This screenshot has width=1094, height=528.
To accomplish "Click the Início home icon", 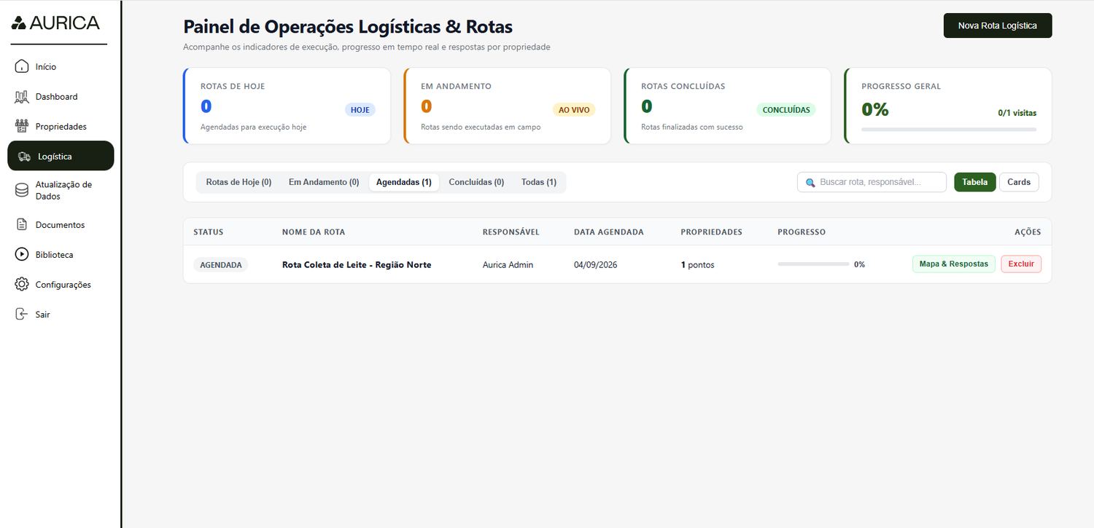I will [x=22, y=66].
